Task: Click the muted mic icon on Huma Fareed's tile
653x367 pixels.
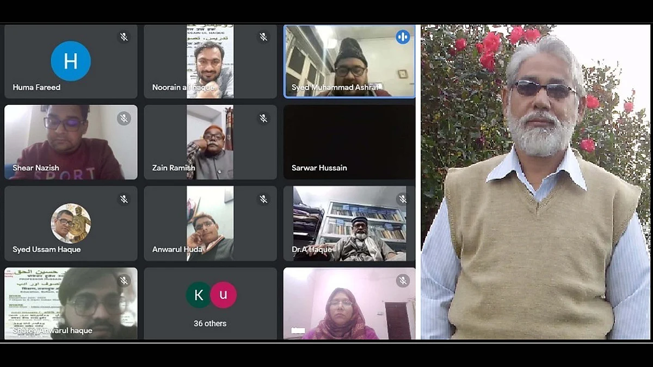Action: point(124,37)
